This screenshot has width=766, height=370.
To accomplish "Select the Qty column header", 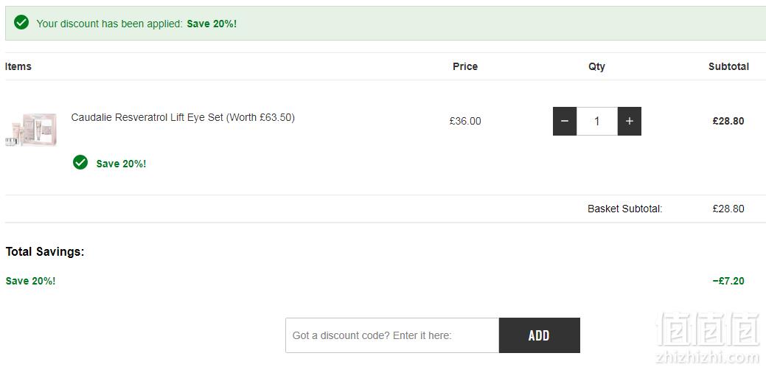I will point(596,67).
